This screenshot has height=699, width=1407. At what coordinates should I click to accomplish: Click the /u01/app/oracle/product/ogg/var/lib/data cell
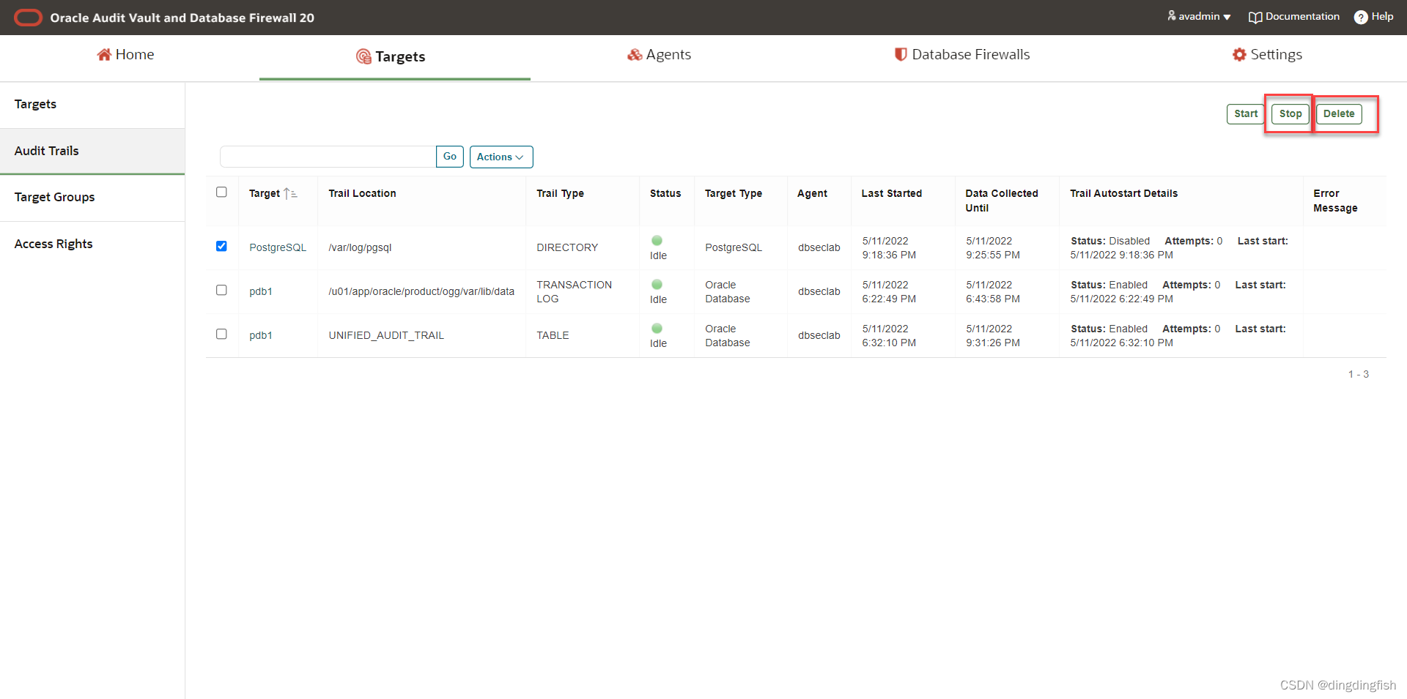[x=421, y=291]
